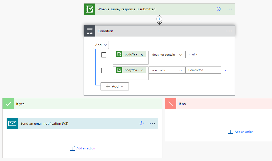Screen dimensions: 272x161
Task: Check the first condition row checkbox
Action: tap(104, 55)
